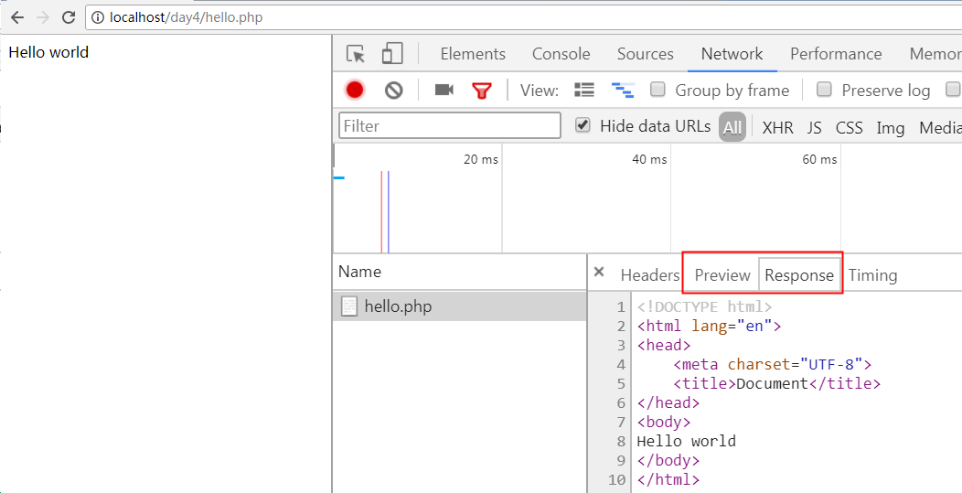Image resolution: width=962 pixels, height=493 pixels.
Task: Toggle the red filter funnel icon
Action: tap(482, 90)
